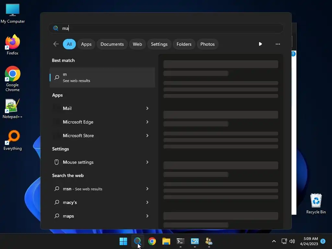Image resolution: width=332 pixels, height=249 pixels.
Task: Open the My Computer desktop icon
Action: (13, 14)
